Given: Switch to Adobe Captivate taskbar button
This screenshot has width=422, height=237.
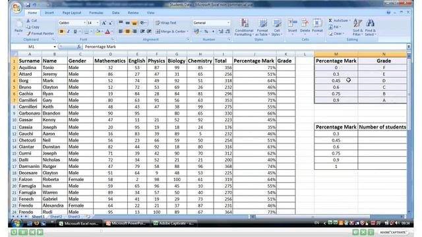Looking at the screenshot, I should point(174,223).
